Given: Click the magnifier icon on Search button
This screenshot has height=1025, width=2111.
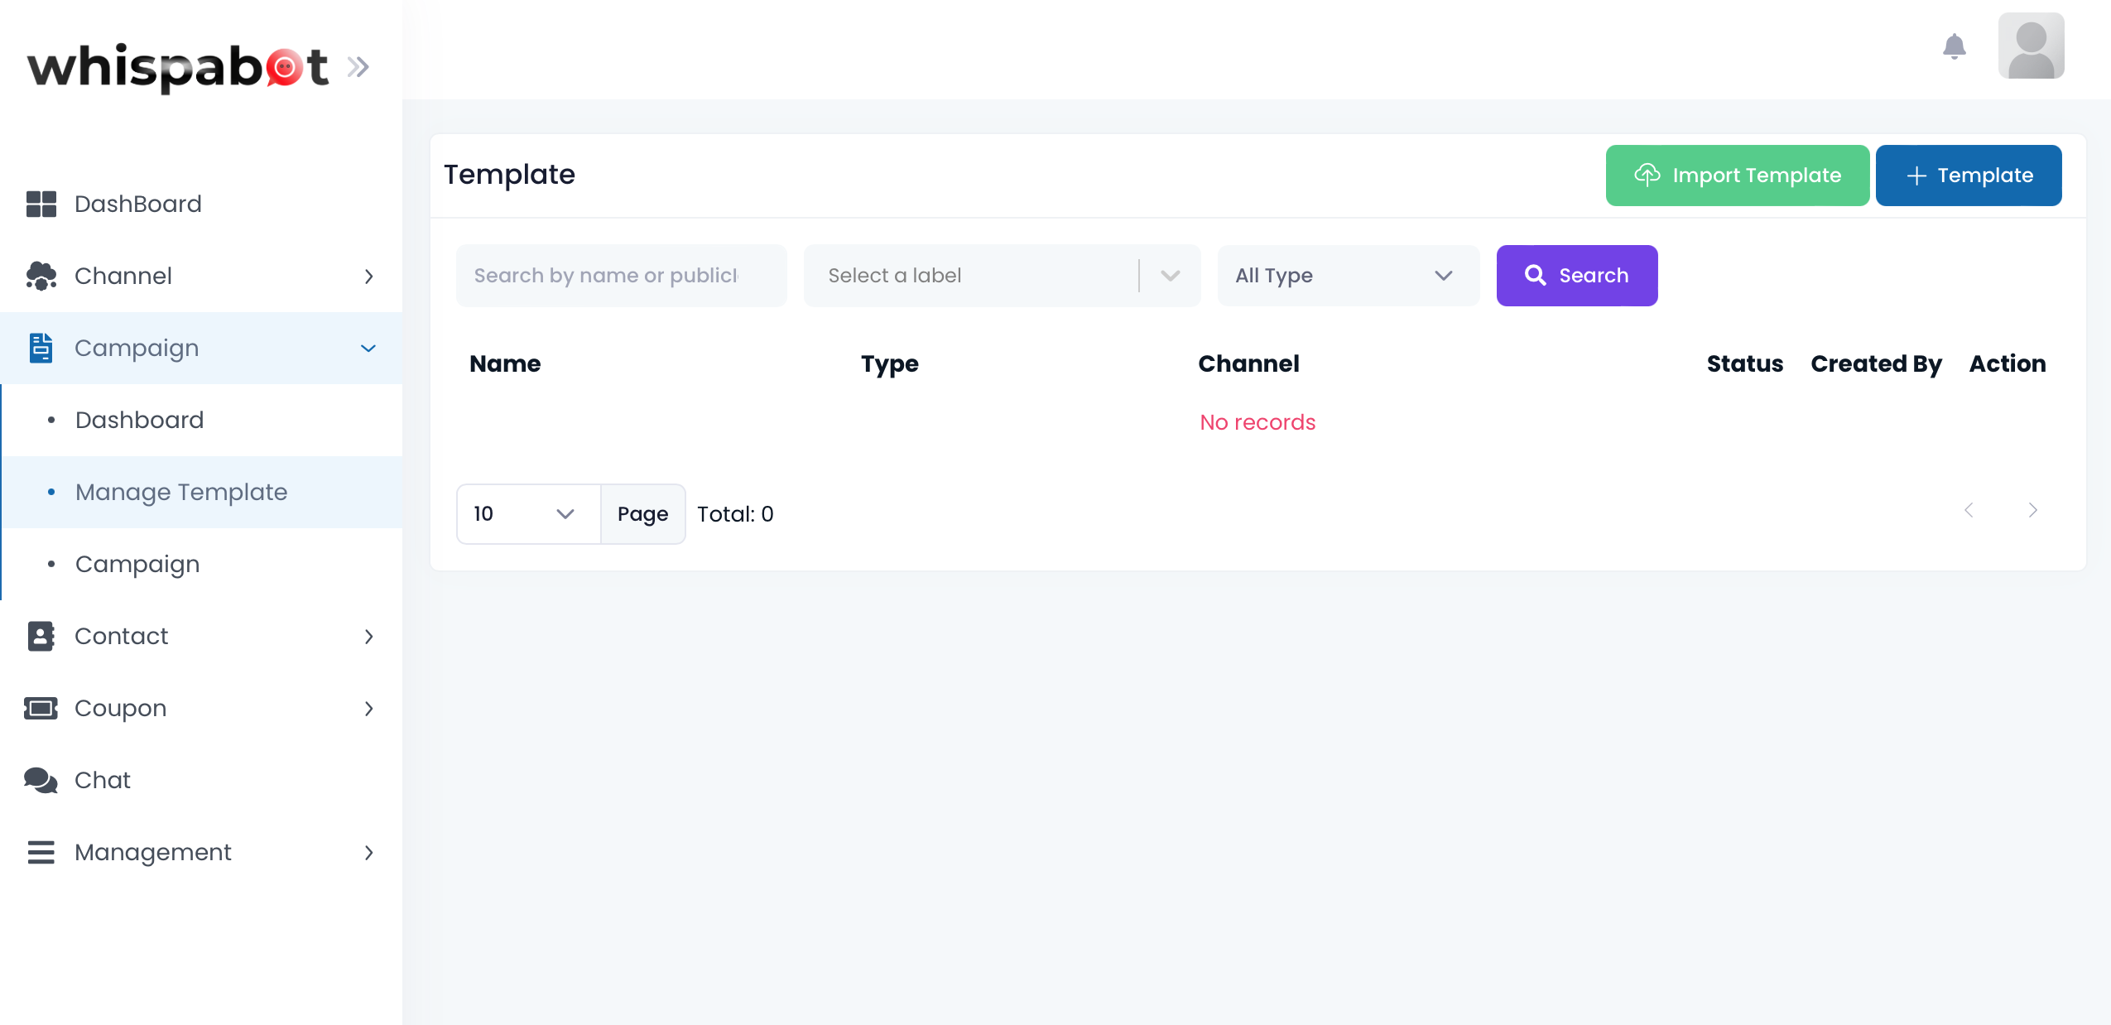Looking at the screenshot, I should click(x=1535, y=275).
